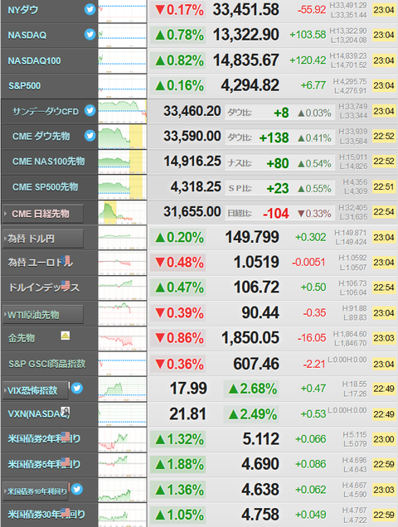The image size is (398, 527).
Task: Open the NASDAQ index link
Action: pos(27,35)
